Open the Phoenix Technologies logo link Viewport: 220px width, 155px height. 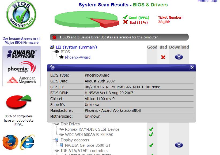pyautogui.click(x=22, y=67)
